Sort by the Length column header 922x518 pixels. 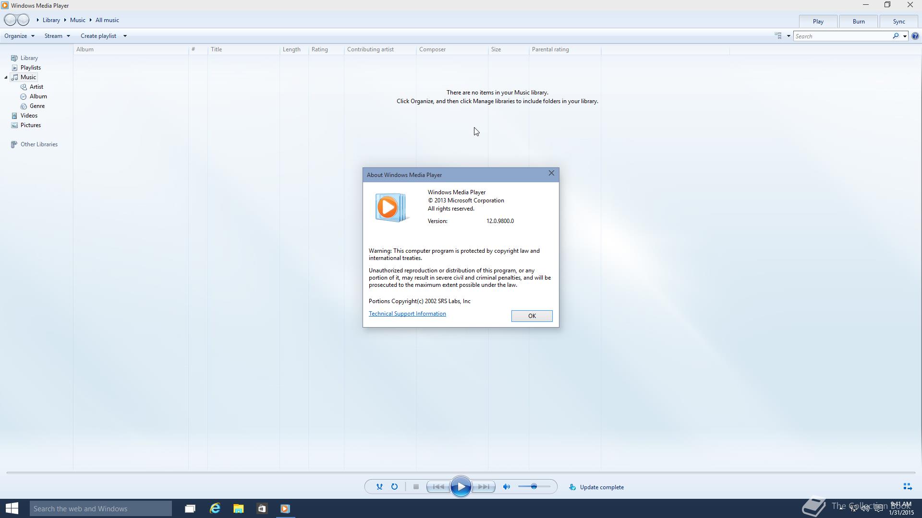[x=294, y=49]
